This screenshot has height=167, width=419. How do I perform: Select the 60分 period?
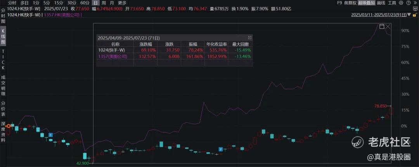point(85,3)
